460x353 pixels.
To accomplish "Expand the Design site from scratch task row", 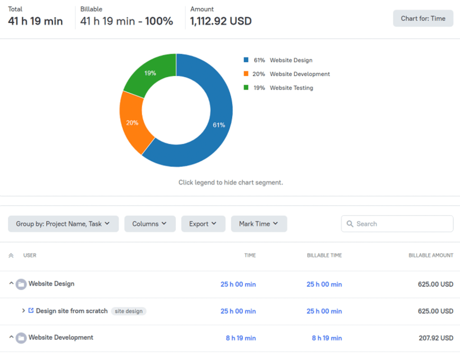I will point(23,311).
